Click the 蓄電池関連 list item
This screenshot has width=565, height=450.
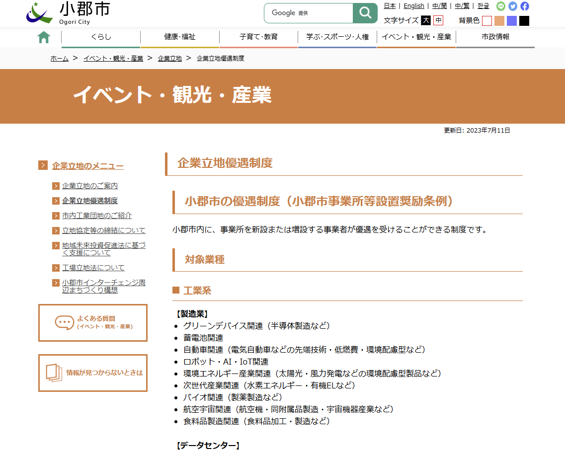[x=203, y=338]
